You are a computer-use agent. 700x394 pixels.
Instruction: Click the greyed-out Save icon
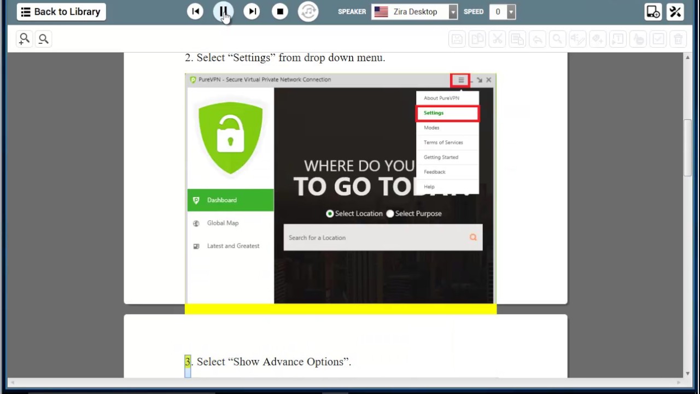pyautogui.click(x=457, y=39)
